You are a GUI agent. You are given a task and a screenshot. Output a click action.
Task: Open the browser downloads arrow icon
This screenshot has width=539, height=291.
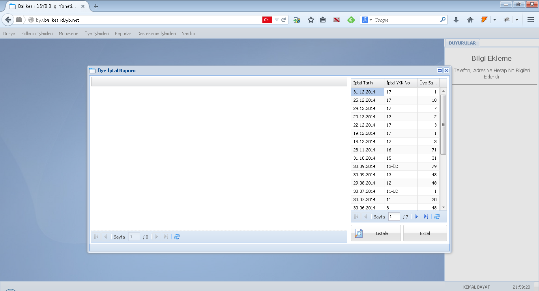456,20
